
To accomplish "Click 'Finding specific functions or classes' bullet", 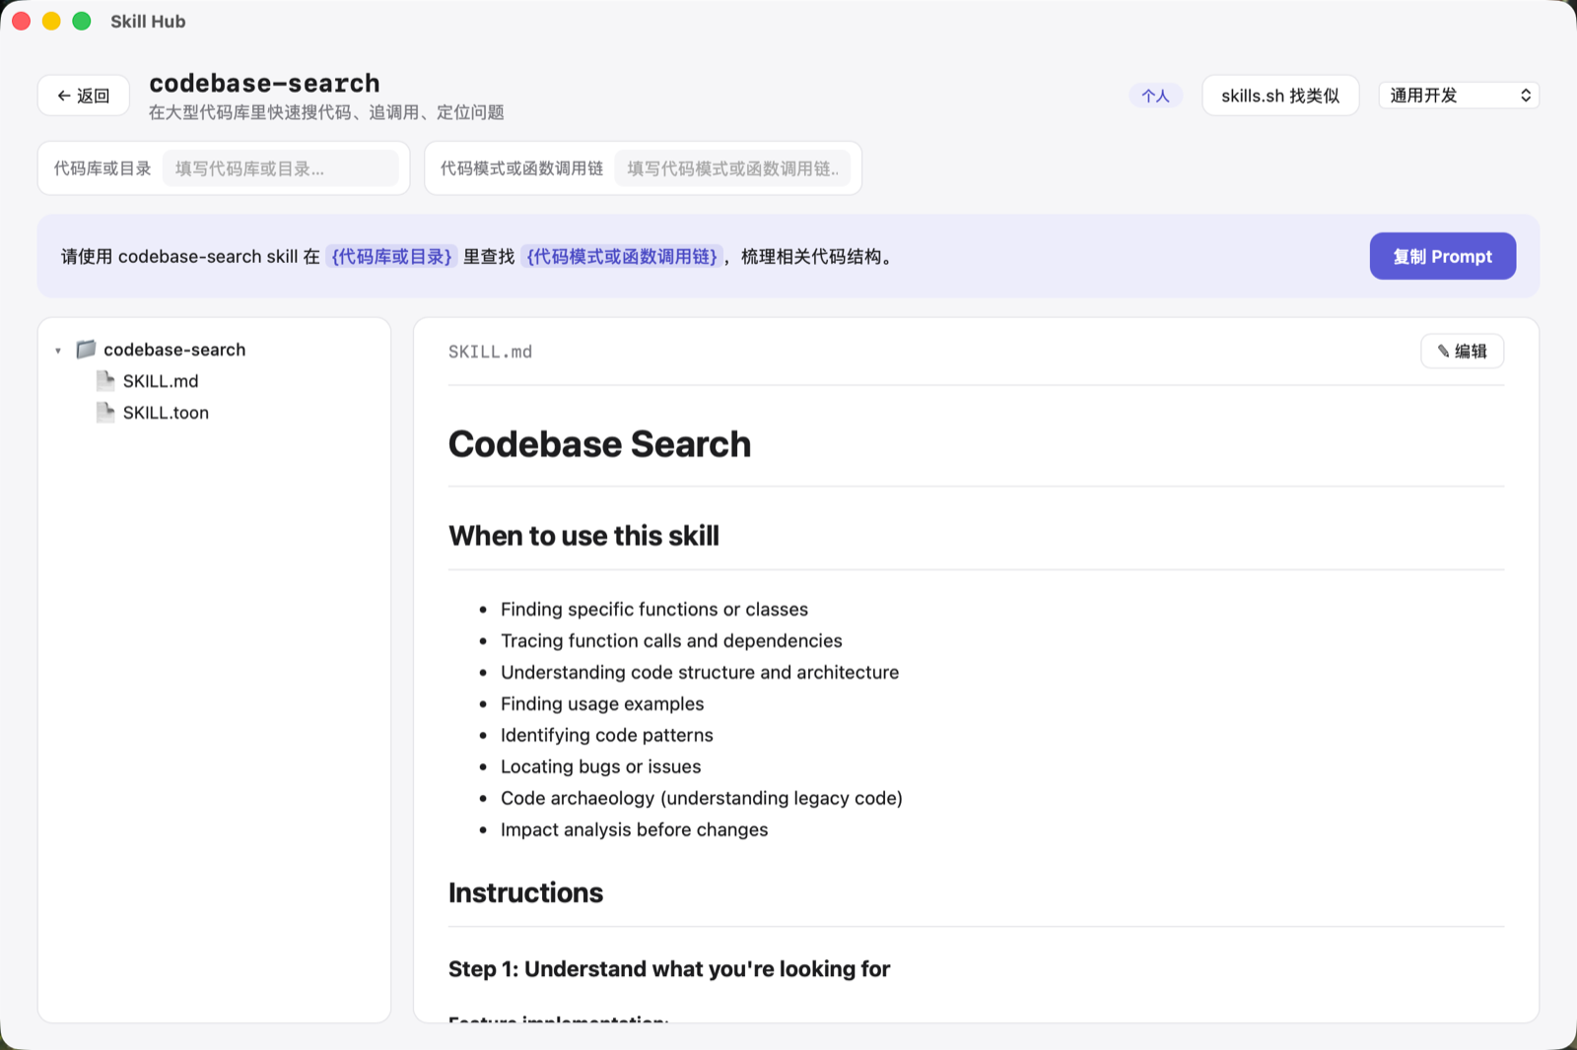I will point(654,610).
